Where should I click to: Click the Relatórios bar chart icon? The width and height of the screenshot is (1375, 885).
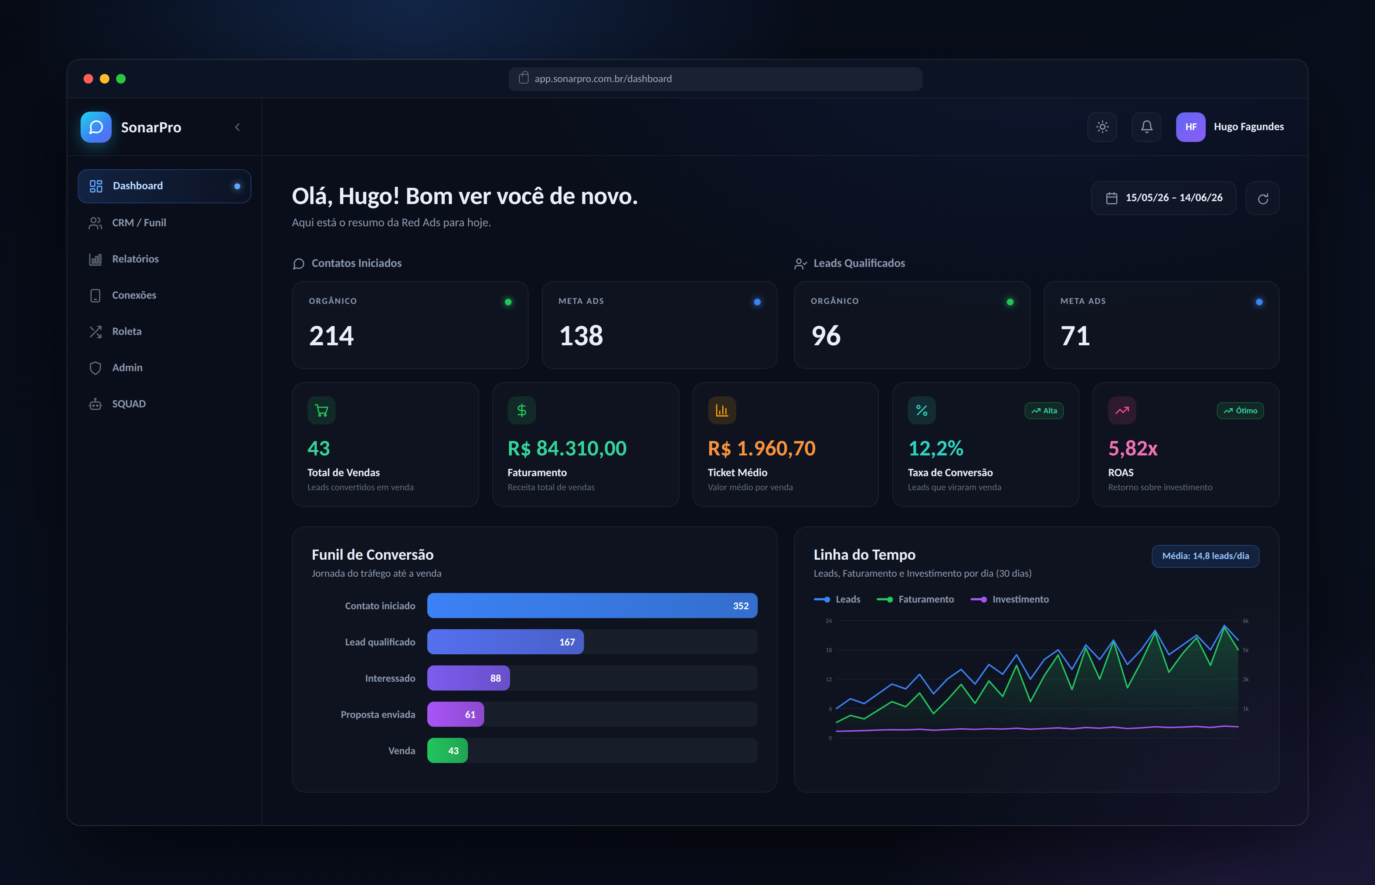pyautogui.click(x=95, y=259)
